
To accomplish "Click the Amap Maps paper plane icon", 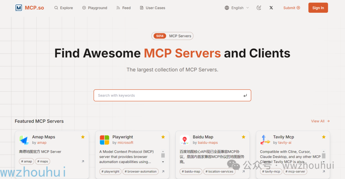I will [24, 140].
